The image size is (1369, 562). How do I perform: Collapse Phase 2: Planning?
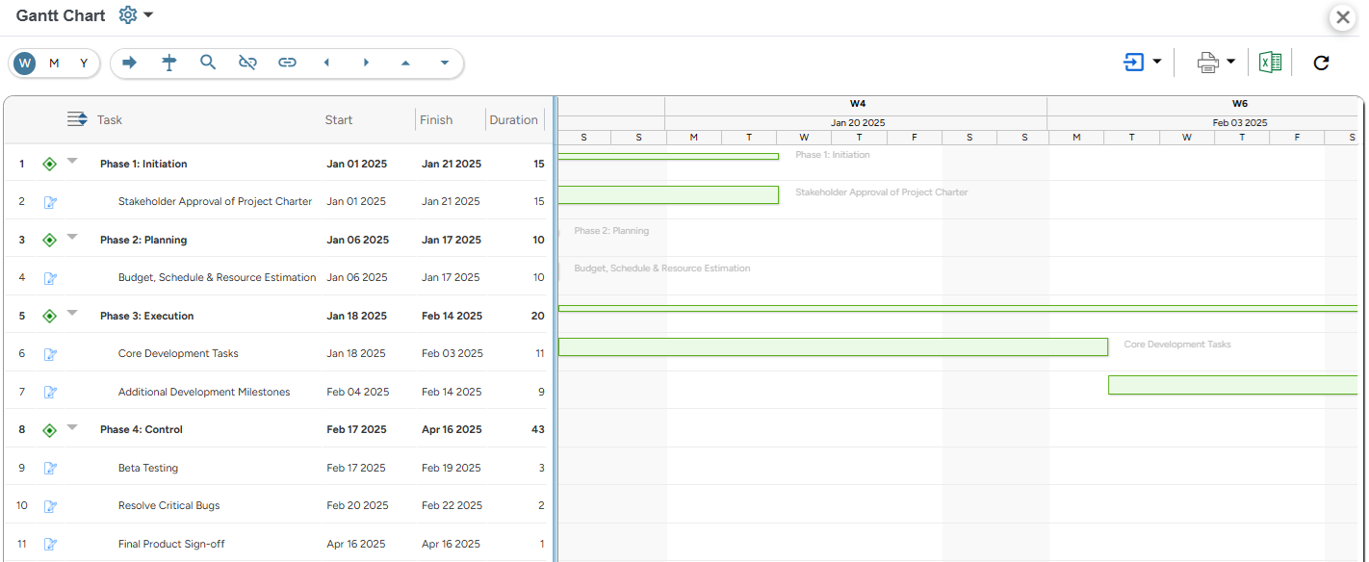click(x=72, y=237)
